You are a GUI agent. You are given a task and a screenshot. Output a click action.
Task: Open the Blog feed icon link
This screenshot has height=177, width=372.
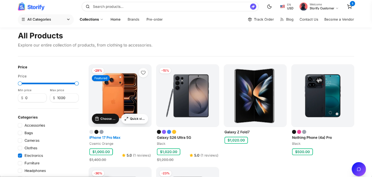tap(282, 20)
